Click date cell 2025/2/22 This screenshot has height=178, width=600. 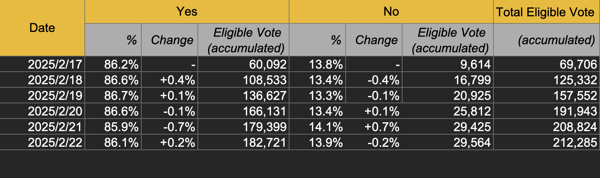click(55, 142)
